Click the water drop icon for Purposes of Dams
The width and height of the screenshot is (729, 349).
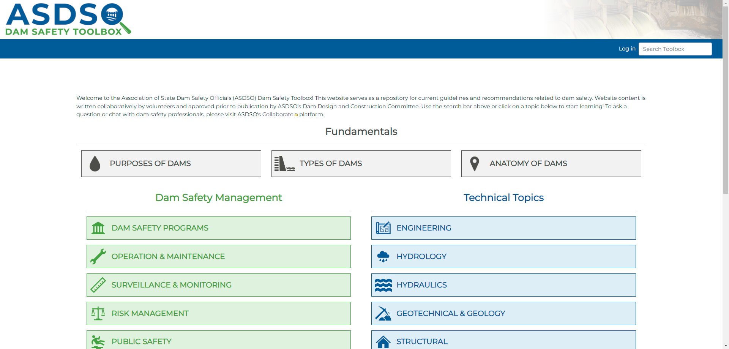pyautogui.click(x=95, y=163)
